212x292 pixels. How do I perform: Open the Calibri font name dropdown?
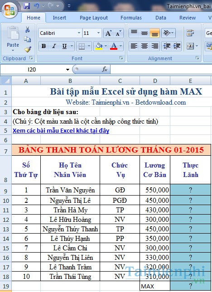coord(79,33)
